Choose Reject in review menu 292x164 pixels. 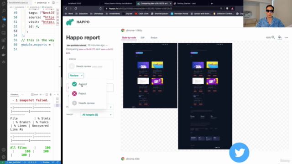[x=82, y=93]
